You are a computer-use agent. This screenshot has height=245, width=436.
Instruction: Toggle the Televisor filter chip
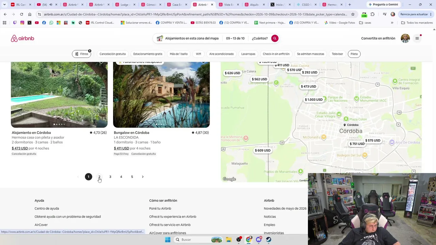[338, 54]
